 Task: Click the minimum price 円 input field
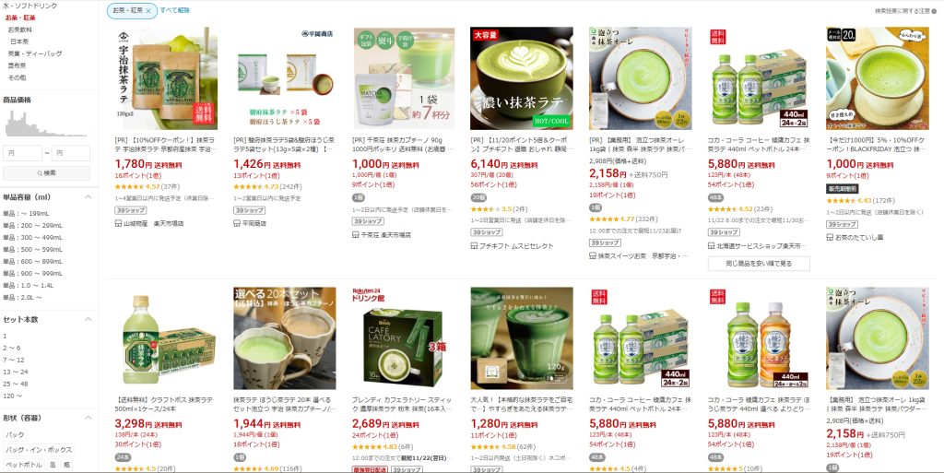pyautogui.click(x=22, y=153)
